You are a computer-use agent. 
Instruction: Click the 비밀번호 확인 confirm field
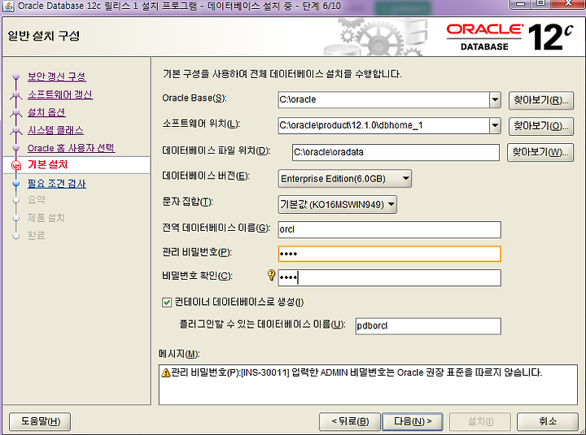[x=389, y=278]
